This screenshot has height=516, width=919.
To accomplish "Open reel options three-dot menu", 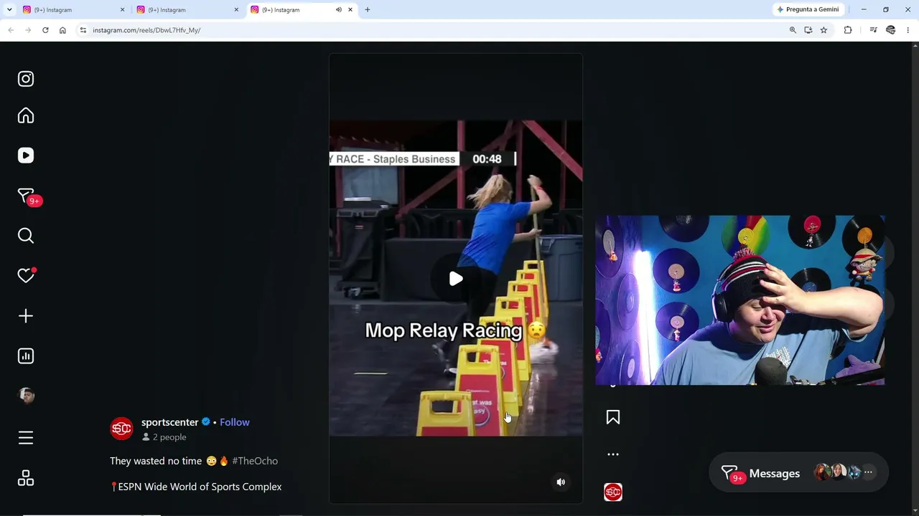I will tap(613, 454).
